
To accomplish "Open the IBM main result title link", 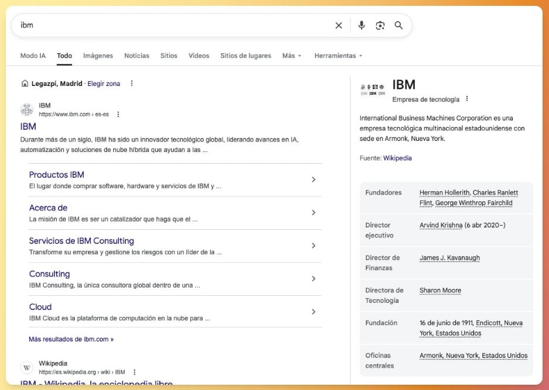I will pos(28,126).
